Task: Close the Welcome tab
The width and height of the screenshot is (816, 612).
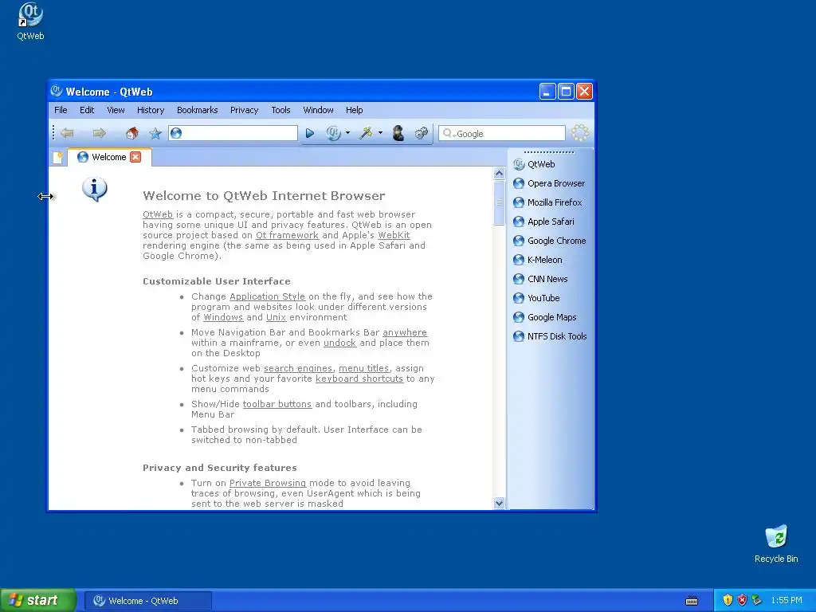Action: coord(135,157)
